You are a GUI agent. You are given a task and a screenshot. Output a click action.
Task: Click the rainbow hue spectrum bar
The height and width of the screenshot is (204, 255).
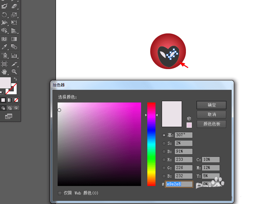pos(152,144)
